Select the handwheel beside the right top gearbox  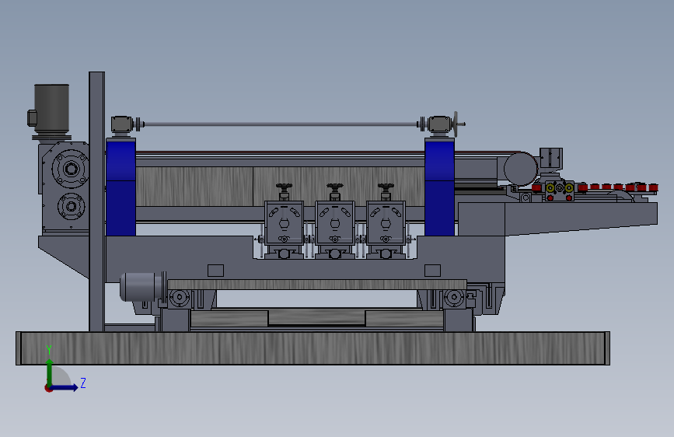click(x=456, y=124)
